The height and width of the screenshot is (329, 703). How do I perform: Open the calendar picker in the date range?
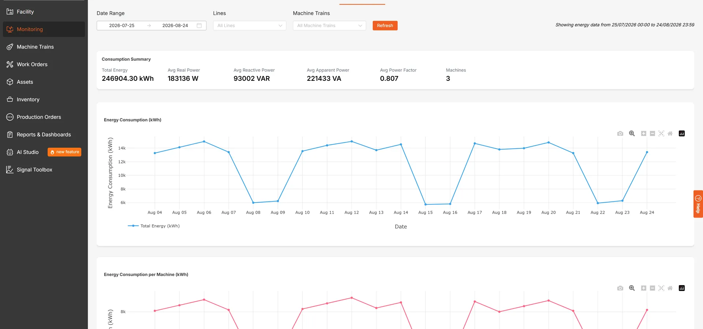pyautogui.click(x=199, y=26)
